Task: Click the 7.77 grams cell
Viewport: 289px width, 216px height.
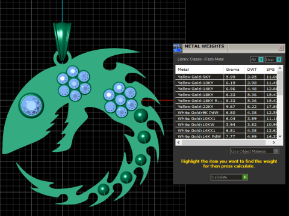Action: [x=234, y=136]
